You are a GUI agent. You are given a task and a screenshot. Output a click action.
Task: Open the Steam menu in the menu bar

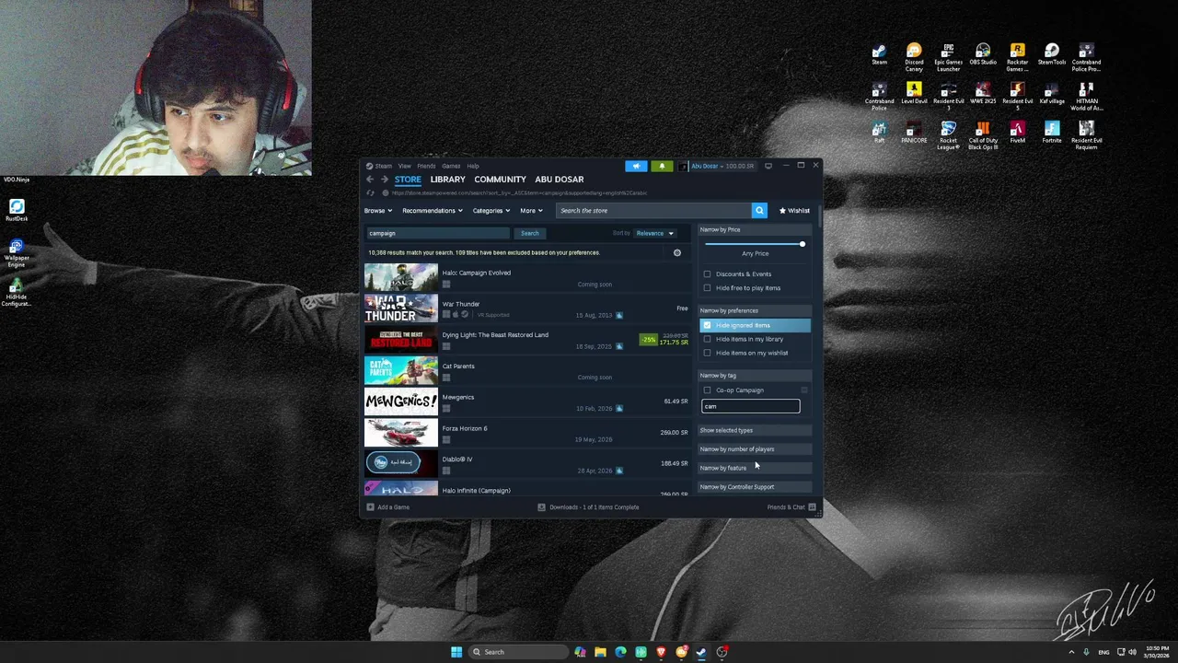tap(383, 167)
